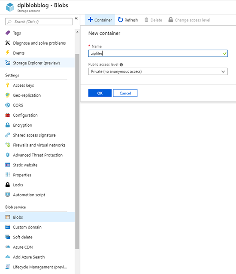Click the CORS icon
The width and height of the screenshot is (236, 274).
8,105
